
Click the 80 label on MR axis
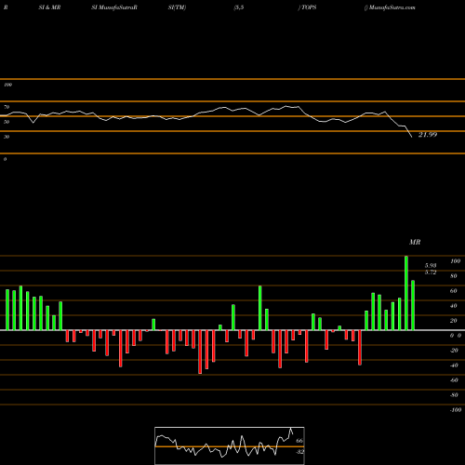(x=454, y=276)
